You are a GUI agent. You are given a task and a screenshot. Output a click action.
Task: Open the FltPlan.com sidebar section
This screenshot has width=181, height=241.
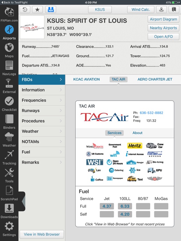9,14
